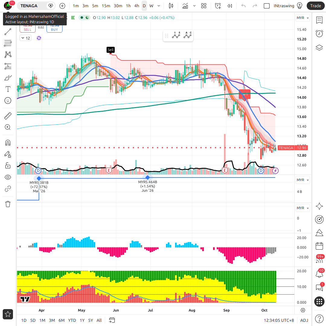Create an alert from top toolbar
The image size is (326, 326).
click(x=218, y=6)
